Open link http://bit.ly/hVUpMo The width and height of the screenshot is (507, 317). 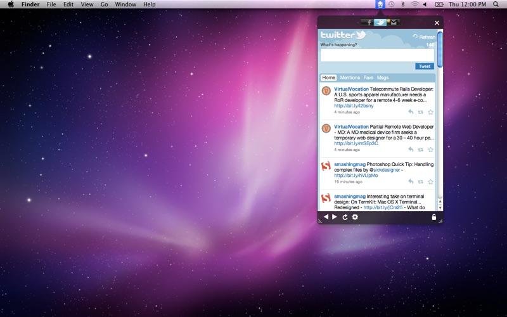(356, 176)
